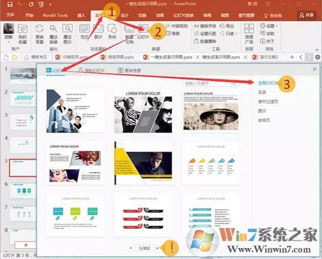322x259 pixels.
Task: Click 求助 help item
Action: tap(267, 34)
